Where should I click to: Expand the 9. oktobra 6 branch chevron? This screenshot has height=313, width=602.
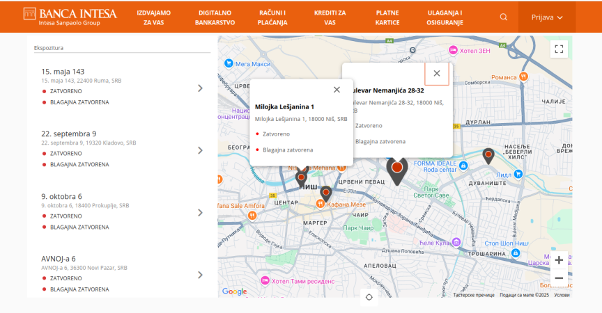click(x=200, y=213)
